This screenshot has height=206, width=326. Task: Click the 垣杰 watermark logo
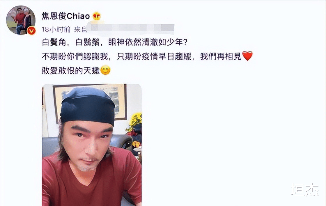pyautogui.click(x=304, y=190)
